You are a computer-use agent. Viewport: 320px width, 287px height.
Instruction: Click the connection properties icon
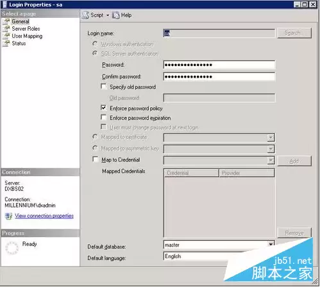(8, 216)
